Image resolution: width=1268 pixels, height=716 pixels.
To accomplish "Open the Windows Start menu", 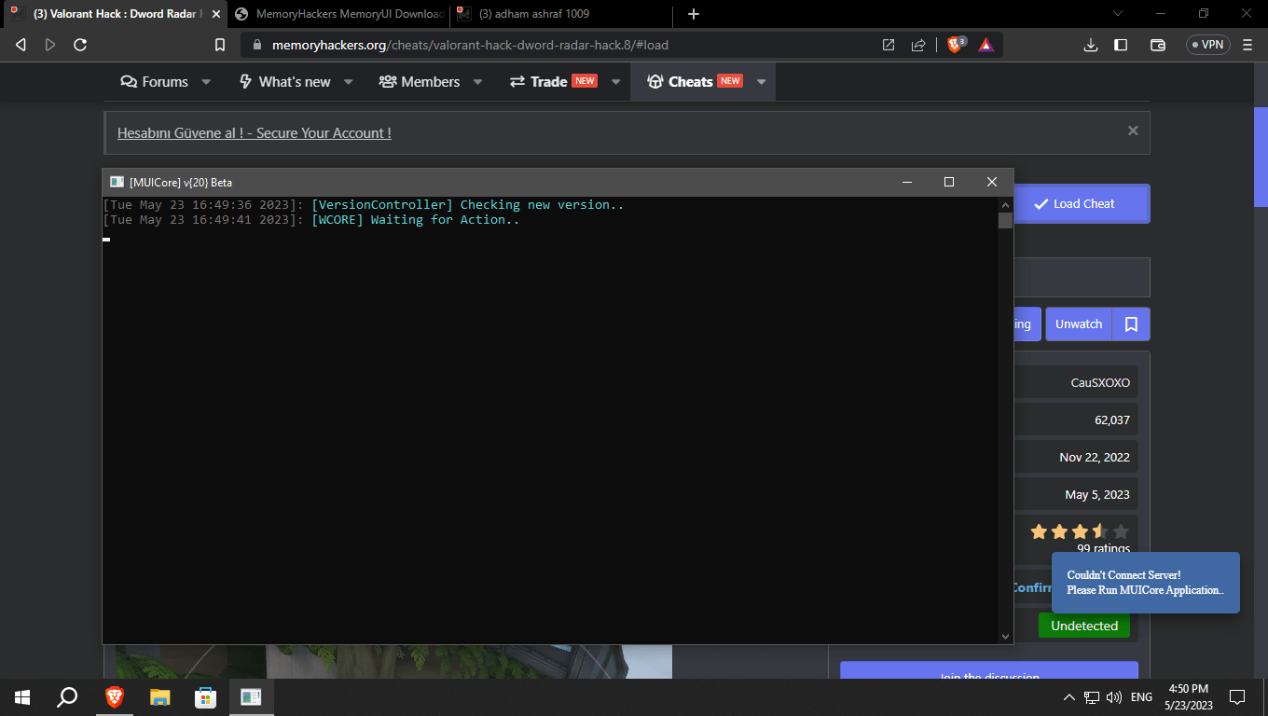I will click(x=22, y=697).
